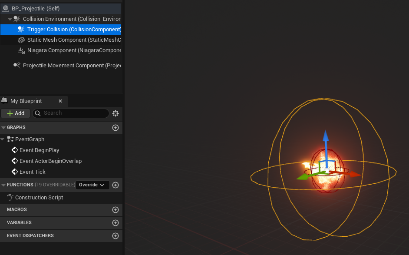Click the Event BeginPlay diamond icon

tap(15, 150)
